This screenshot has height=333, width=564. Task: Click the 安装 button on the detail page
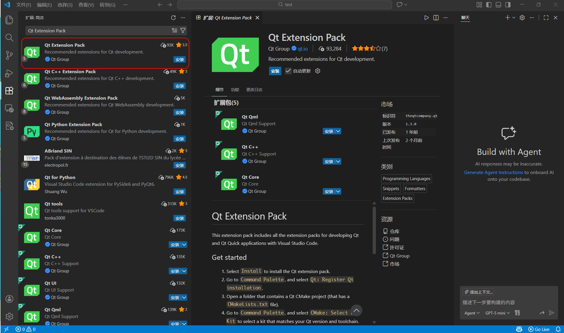pos(275,71)
